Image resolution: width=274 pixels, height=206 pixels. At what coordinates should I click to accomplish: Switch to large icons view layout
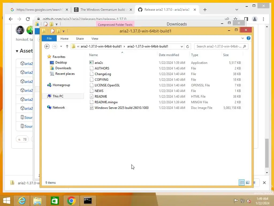248,182
